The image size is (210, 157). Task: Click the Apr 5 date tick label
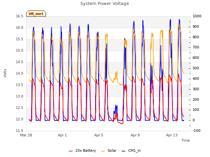[99, 135]
